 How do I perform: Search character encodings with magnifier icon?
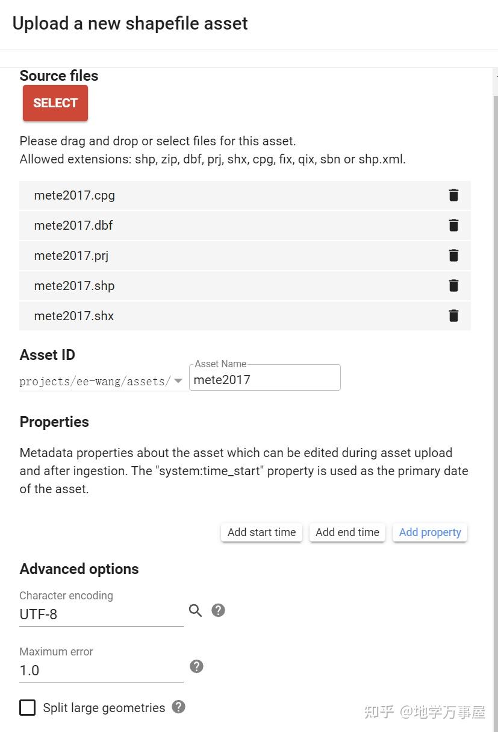click(195, 611)
